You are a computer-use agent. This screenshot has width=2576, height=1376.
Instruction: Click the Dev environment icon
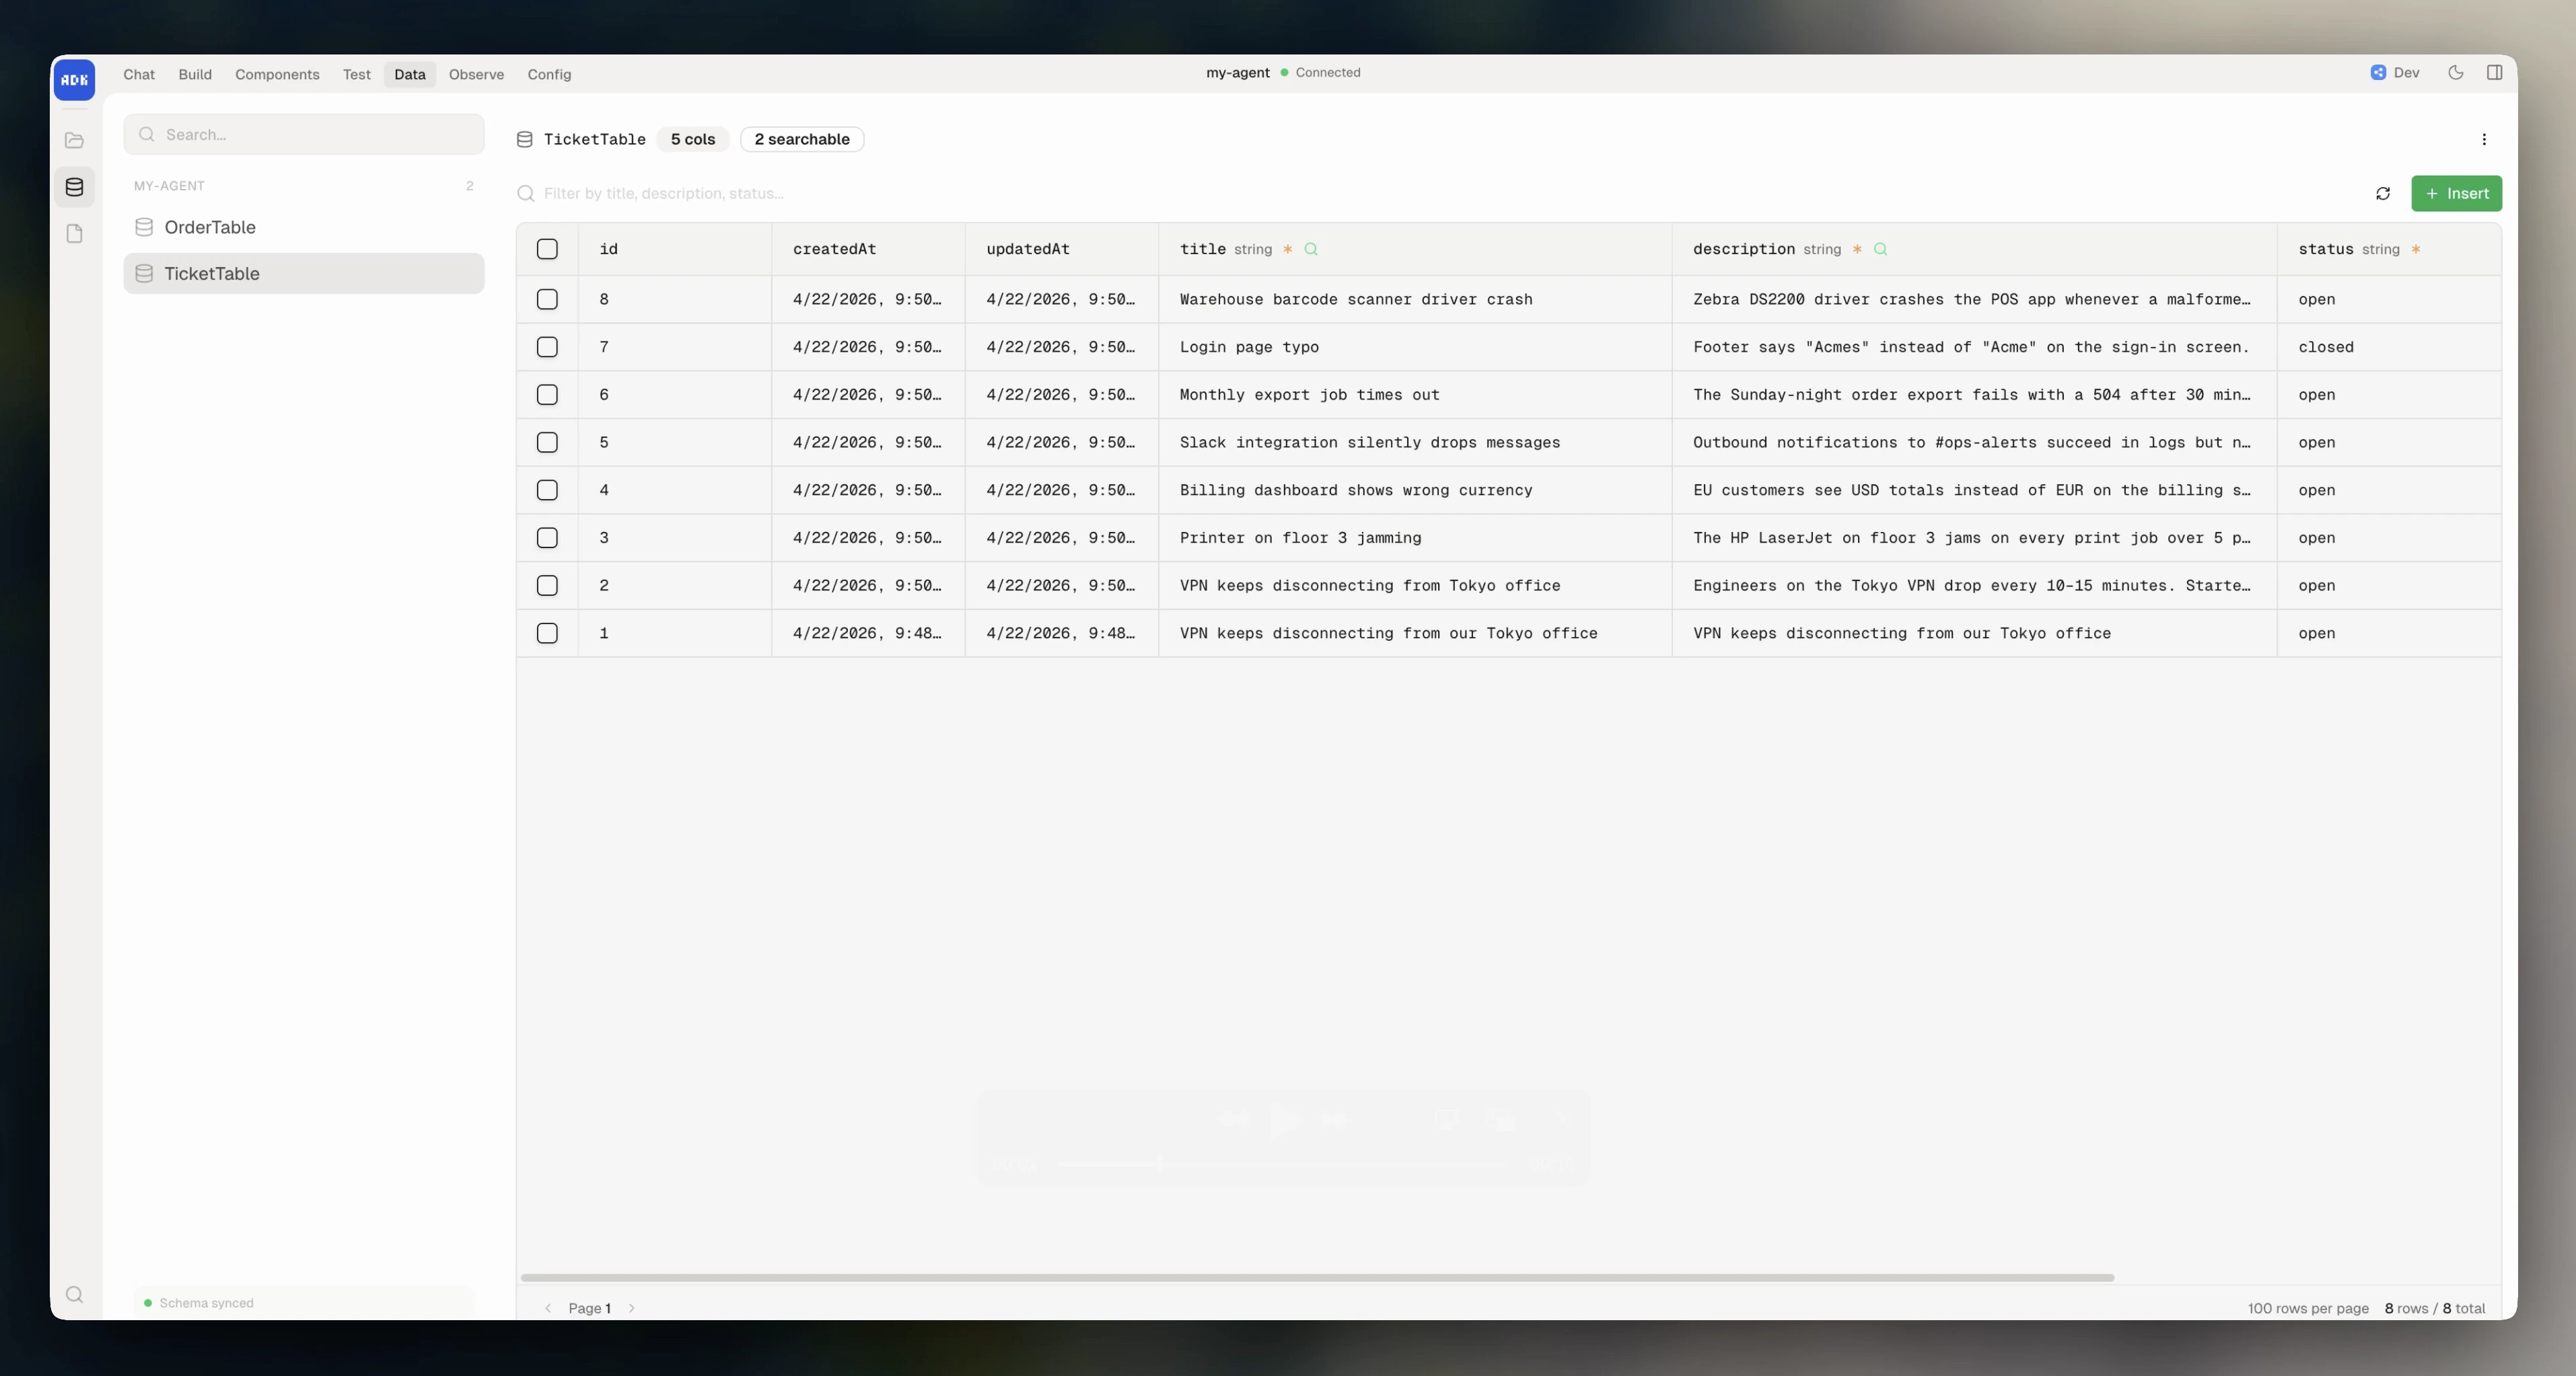tap(2378, 72)
